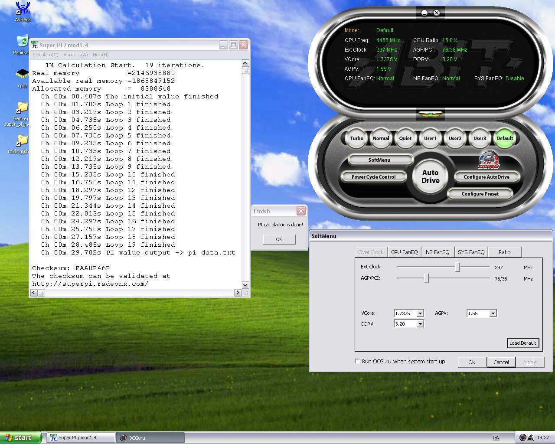Viewport: 555px width, 444px height.
Task: Open the VCore voltage dropdown
Action: click(420, 313)
